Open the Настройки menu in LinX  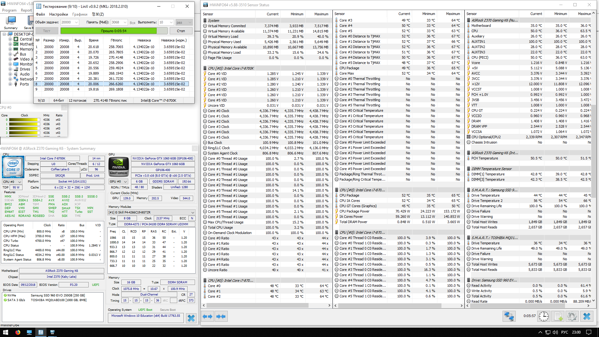[x=58, y=14]
